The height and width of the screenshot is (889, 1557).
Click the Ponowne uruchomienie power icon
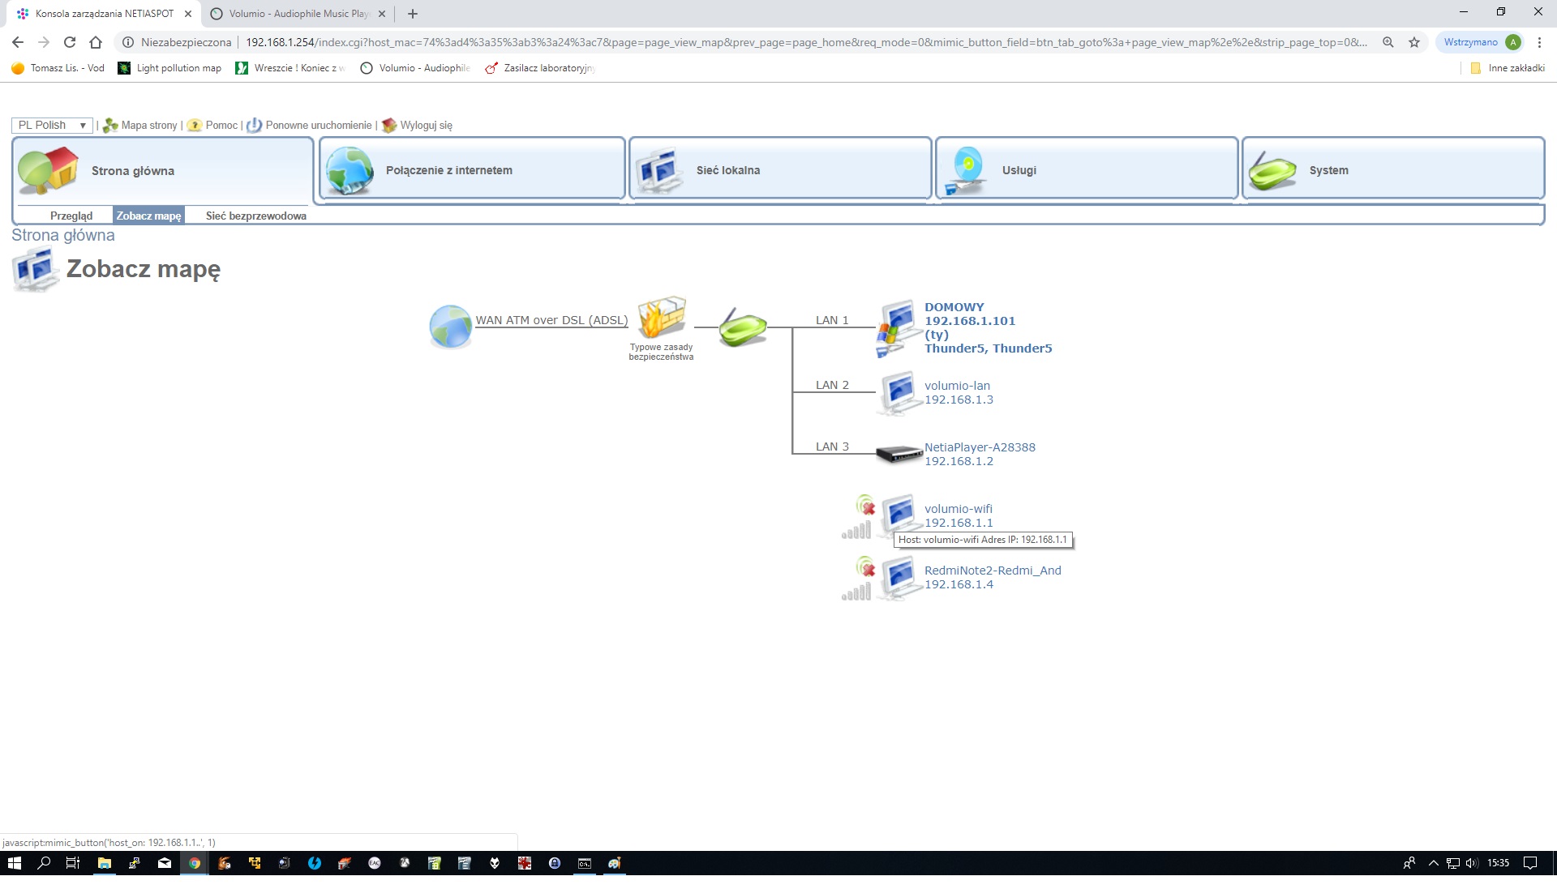click(255, 126)
